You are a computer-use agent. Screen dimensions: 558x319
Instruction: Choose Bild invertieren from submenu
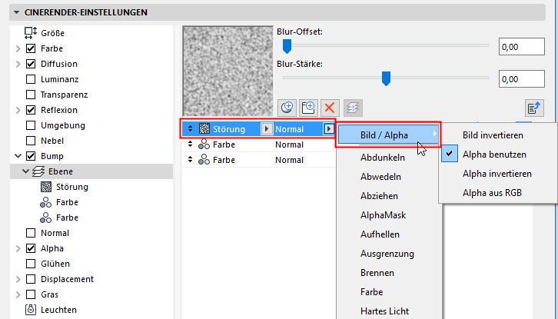point(493,135)
